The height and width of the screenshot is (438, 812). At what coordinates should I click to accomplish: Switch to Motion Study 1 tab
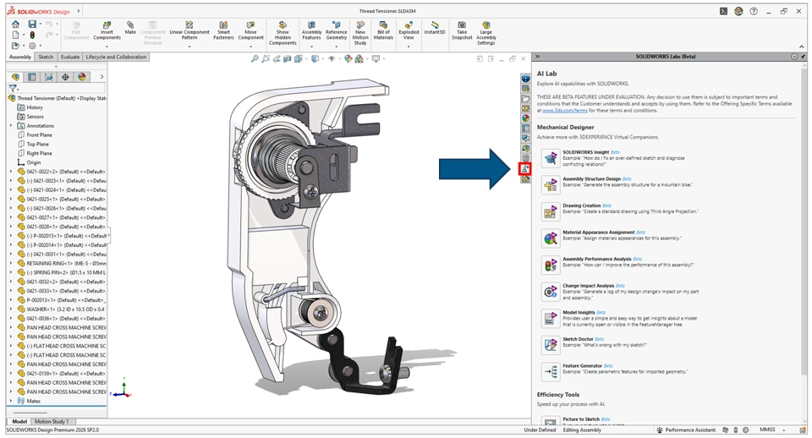click(x=52, y=421)
